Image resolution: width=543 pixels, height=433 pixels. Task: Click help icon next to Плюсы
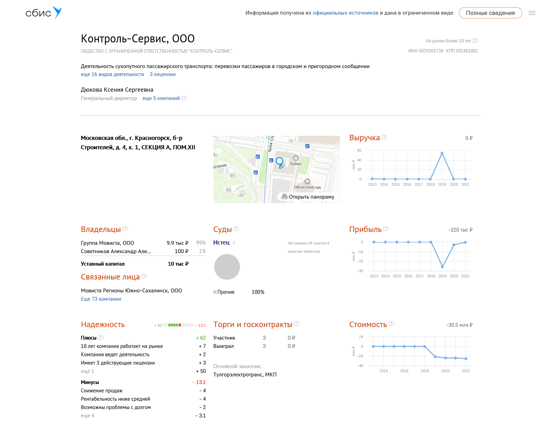101,338
